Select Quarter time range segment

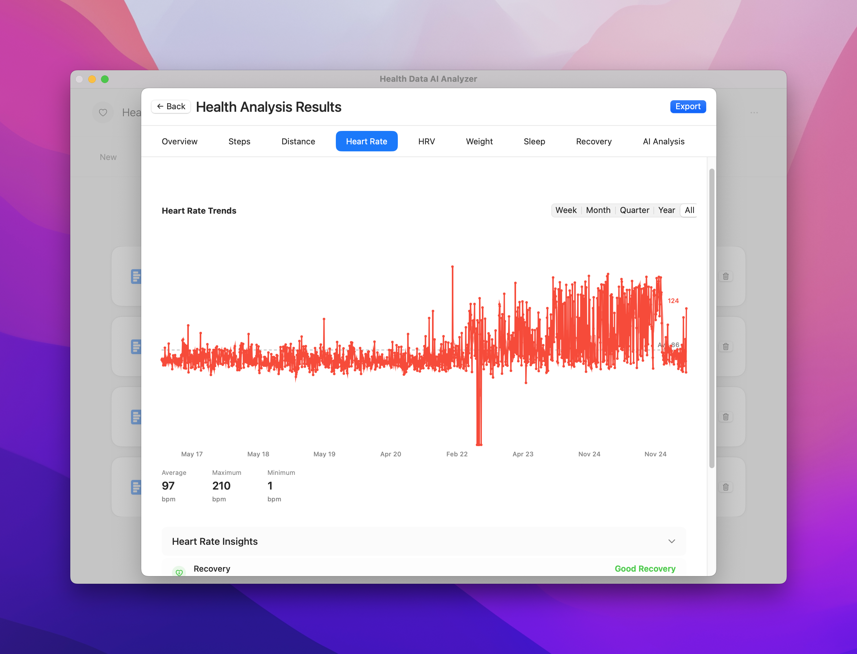click(x=634, y=210)
